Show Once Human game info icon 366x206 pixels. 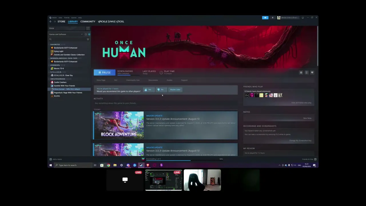pyautogui.click(x=307, y=73)
